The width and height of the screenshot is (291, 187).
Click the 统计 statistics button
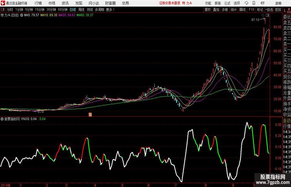point(234,10)
